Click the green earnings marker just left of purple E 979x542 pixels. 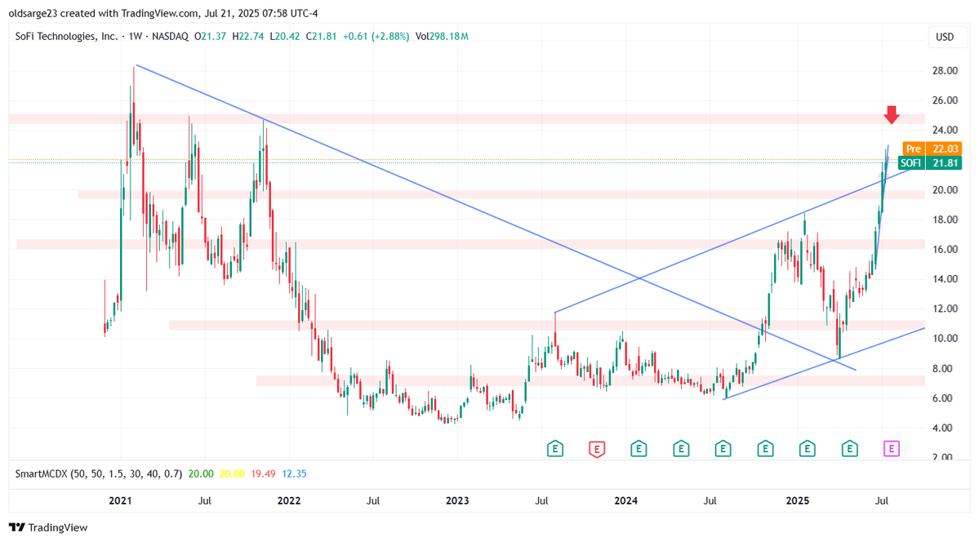click(x=849, y=448)
